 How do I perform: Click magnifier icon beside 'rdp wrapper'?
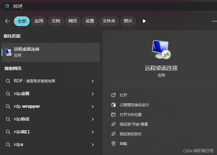pos(8,107)
